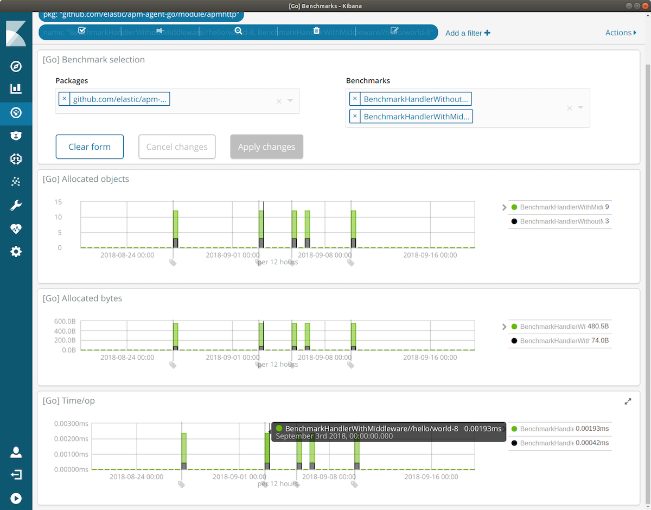Toggle the 74.0B series in Allocated bytes legend
This screenshot has height=510, width=651.
(560, 341)
